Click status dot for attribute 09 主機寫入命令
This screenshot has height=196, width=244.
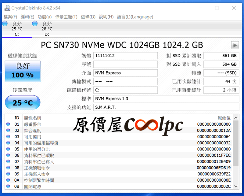pyautogui.click(x=8, y=174)
